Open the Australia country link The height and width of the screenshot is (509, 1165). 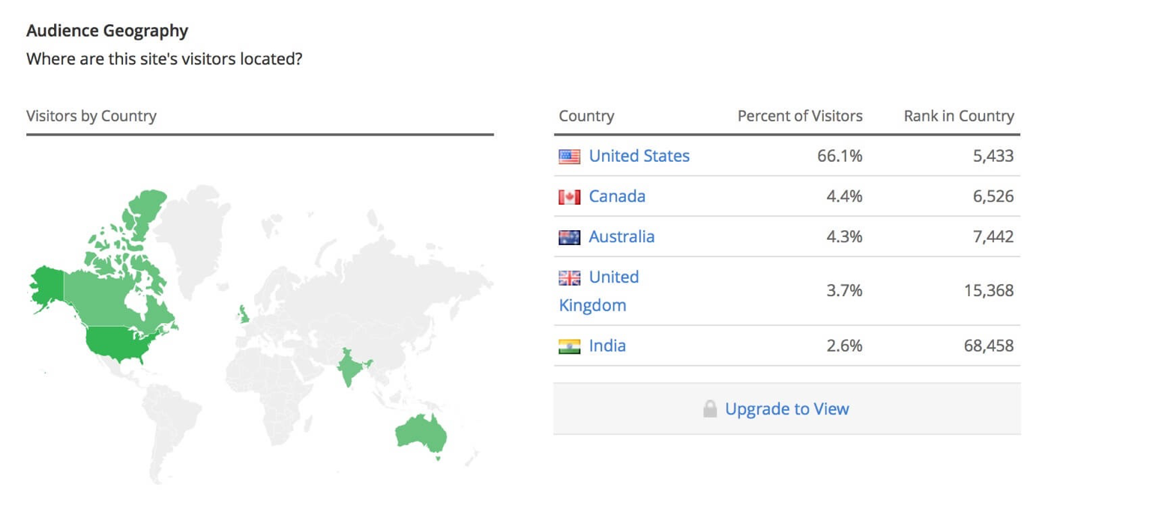click(x=621, y=237)
